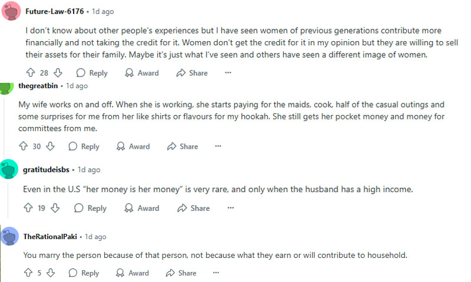This screenshot has height=282, width=471.
Task: Give an Award to gratitudeisbs's comment
Action: click(x=142, y=208)
